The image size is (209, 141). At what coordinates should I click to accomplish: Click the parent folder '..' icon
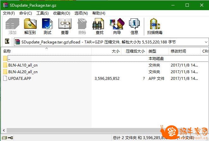[5, 59]
